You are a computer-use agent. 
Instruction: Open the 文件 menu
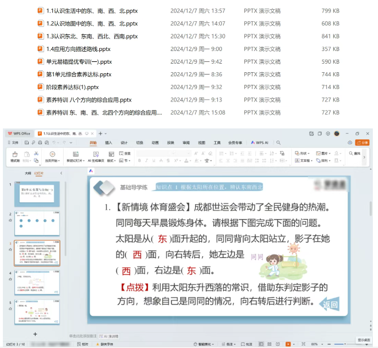[13, 143]
